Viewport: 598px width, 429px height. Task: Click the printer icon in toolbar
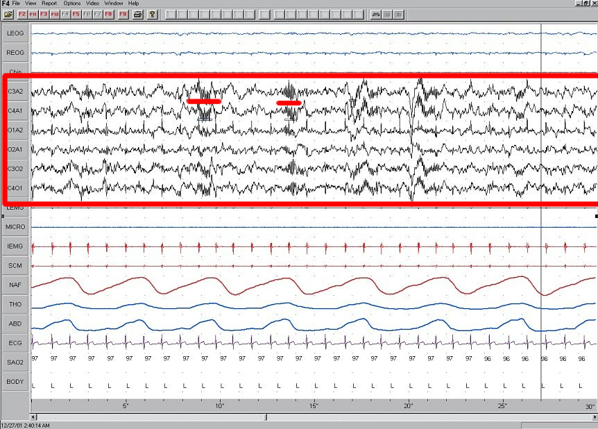(138, 14)
